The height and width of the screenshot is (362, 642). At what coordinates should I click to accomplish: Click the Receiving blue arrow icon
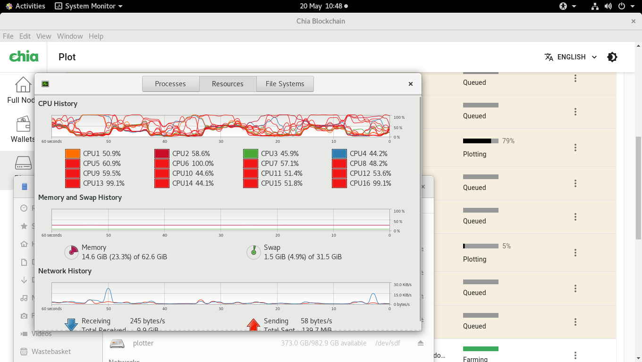coord(71,324)
